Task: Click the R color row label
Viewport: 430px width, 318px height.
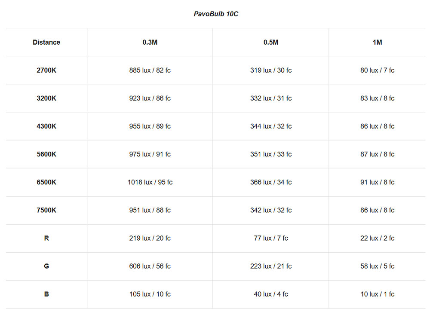Action: point(46,238)
